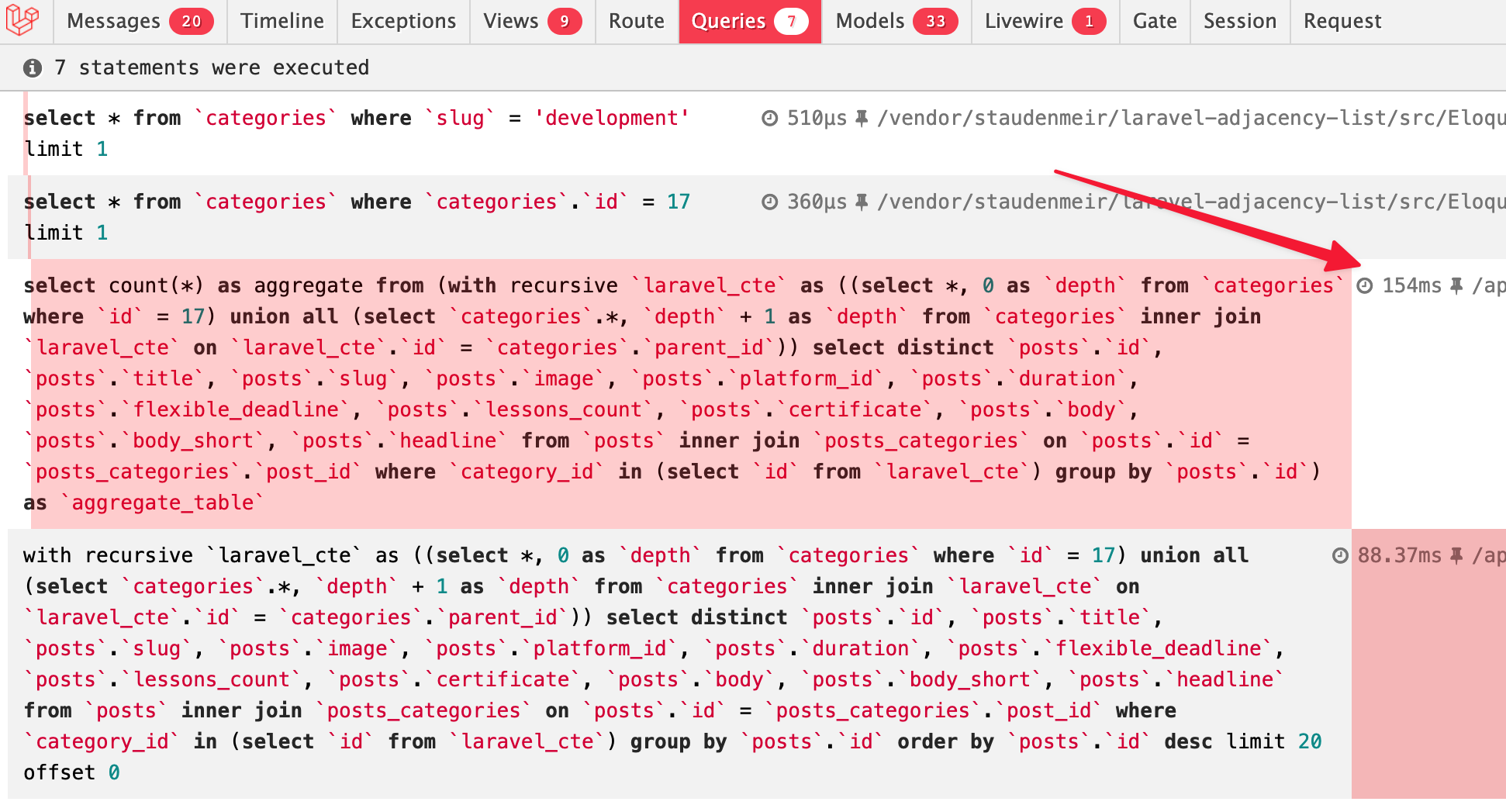
Task: Click the clock icon next to 88.37ms
Action: click(1339, 555)
